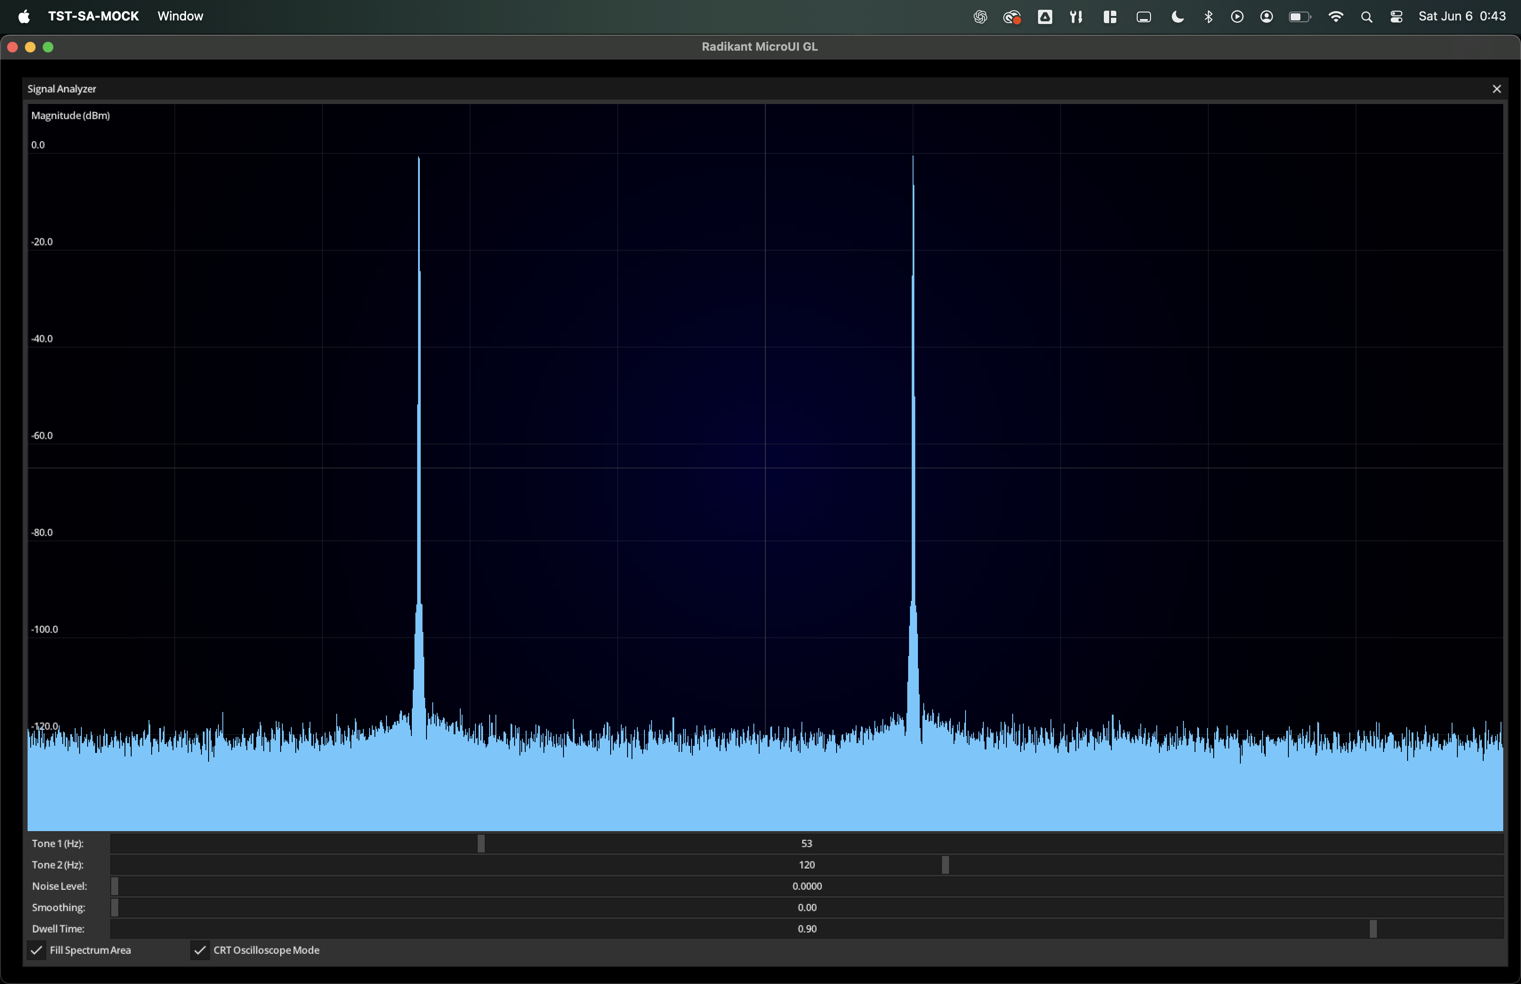Click the Creative Cloud menu bar icon
The image size is (1521, 984).
click(1012, 16)
